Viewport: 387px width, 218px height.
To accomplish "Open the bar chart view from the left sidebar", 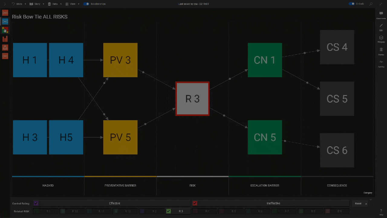I will pyautogui.click(x=5, y=39).
